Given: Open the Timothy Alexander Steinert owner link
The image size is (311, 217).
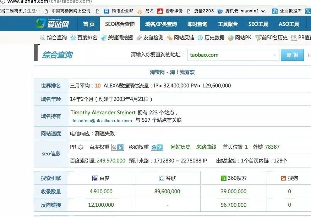Looking at the screenshot, I should tap(103, 113).
